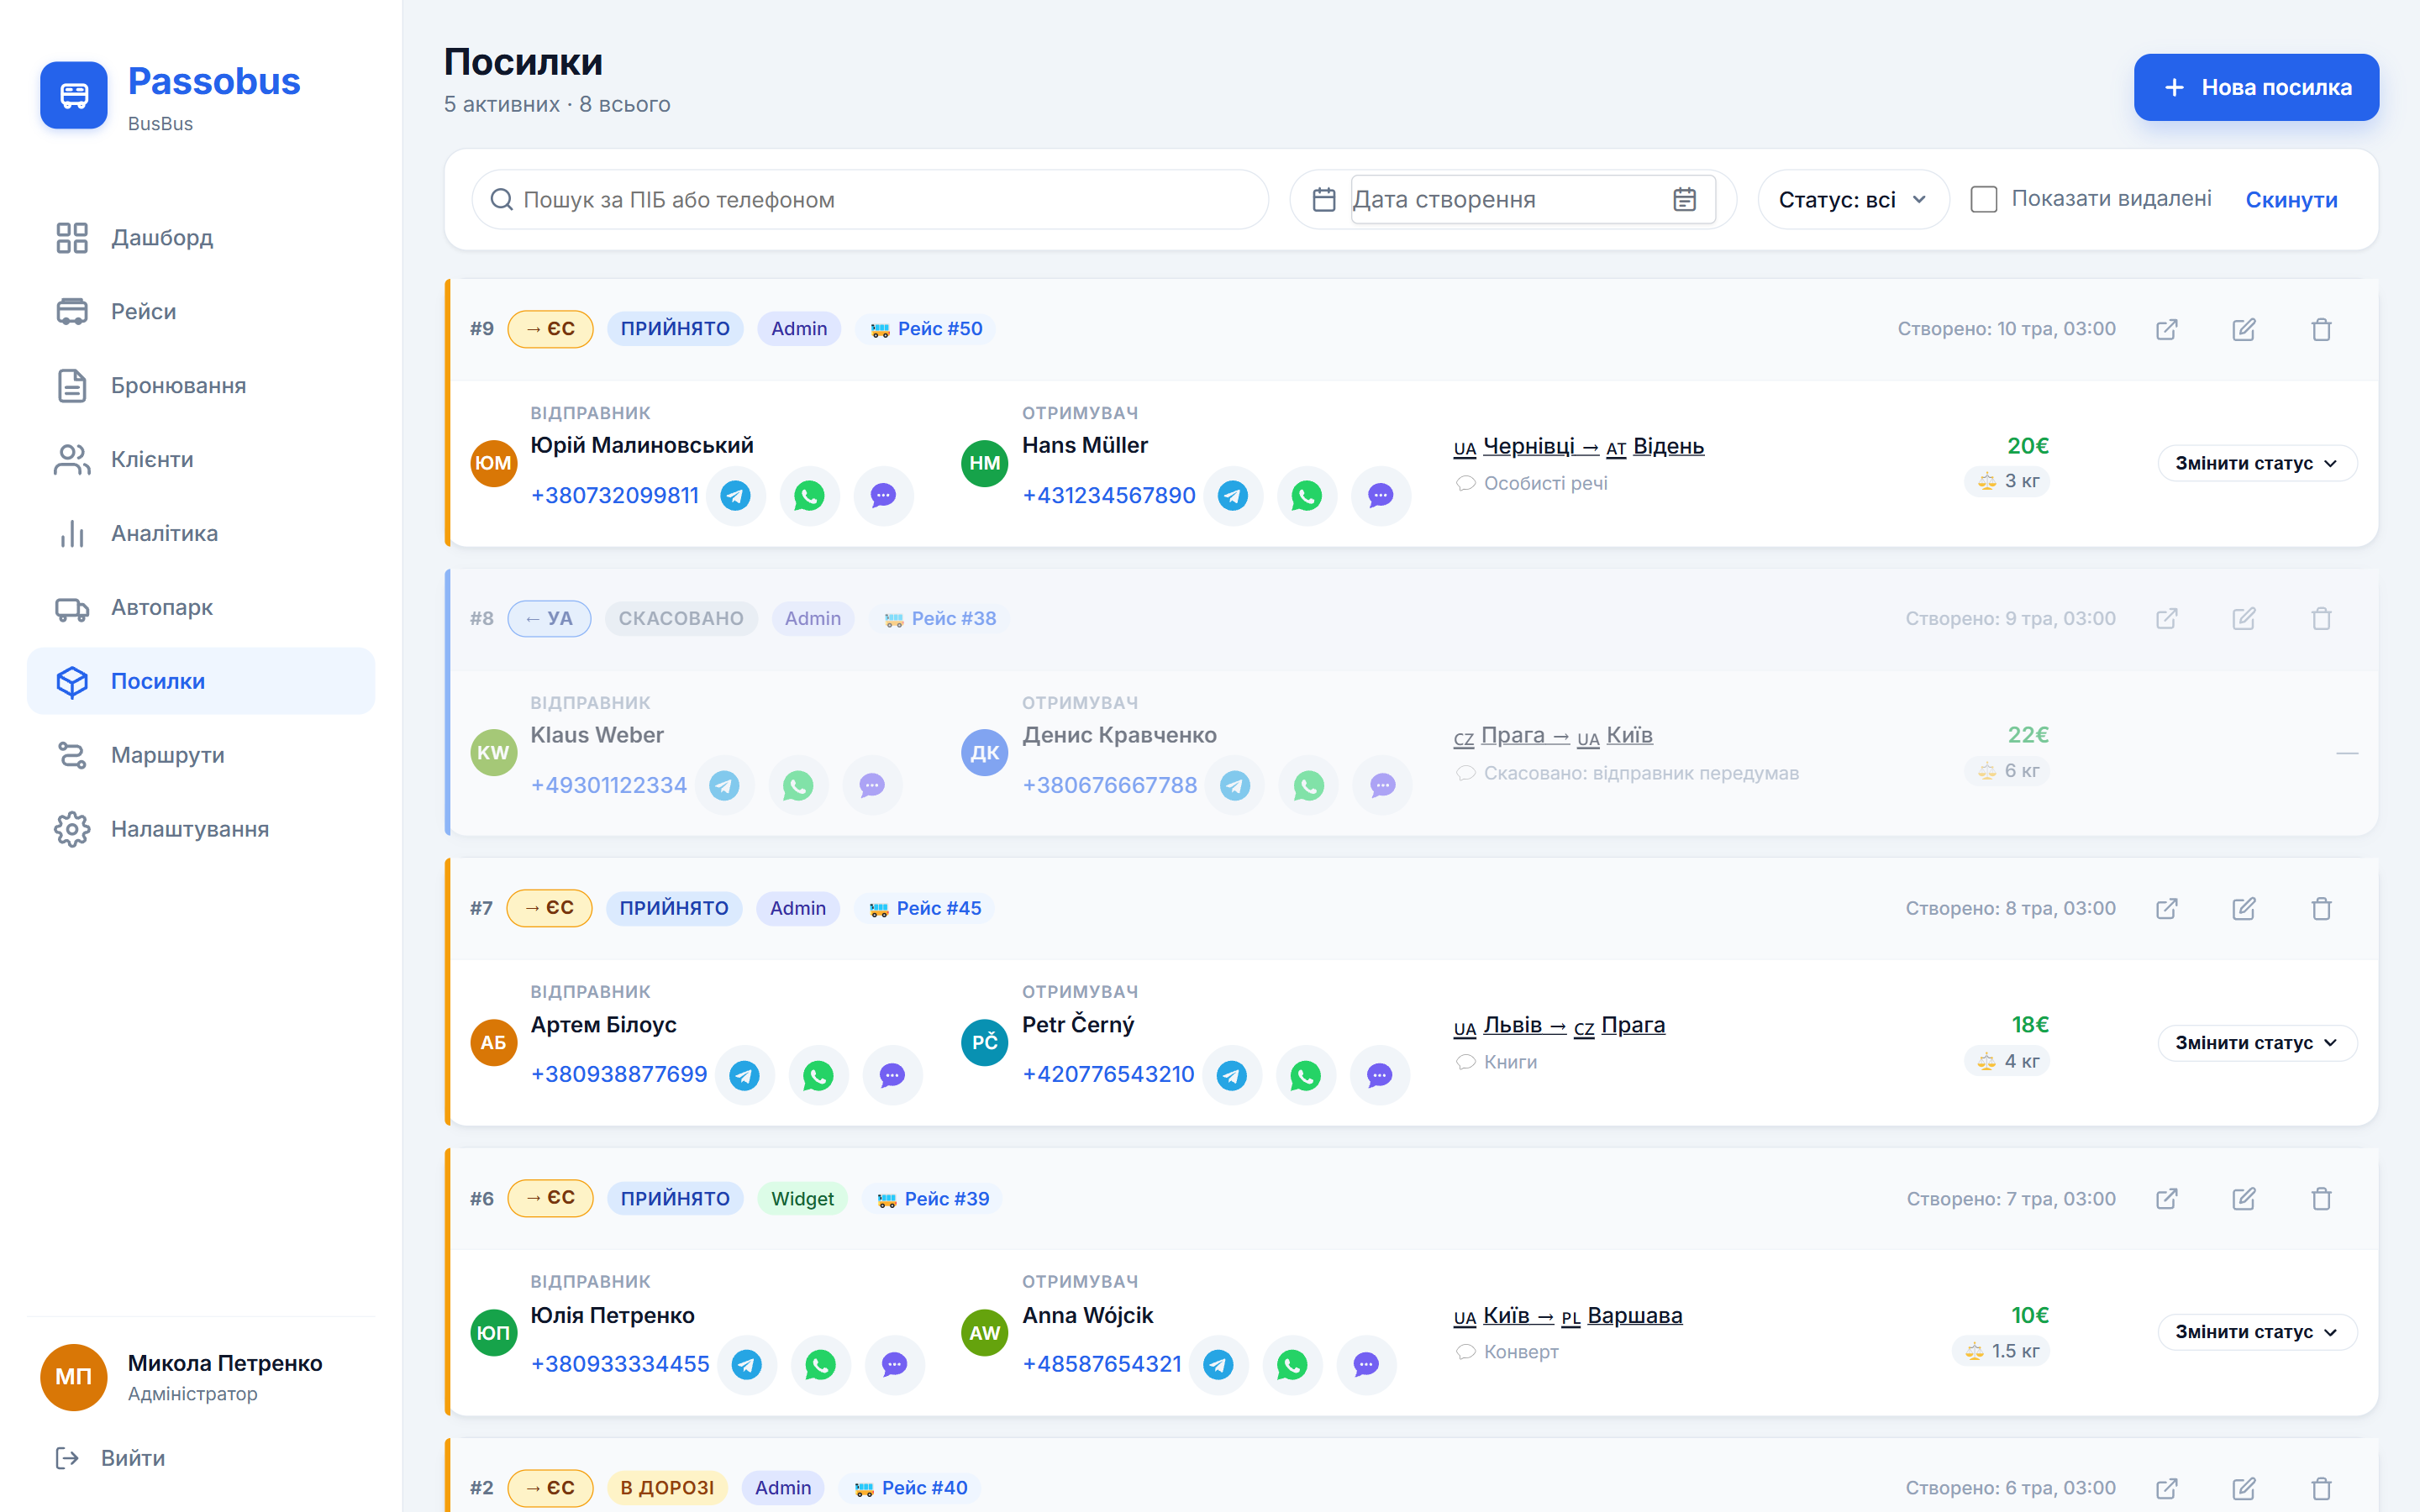Message Klaus Weber on Viber
Image resolution: width=2420 pixels, height=1512 pixels.
point(872,785)
